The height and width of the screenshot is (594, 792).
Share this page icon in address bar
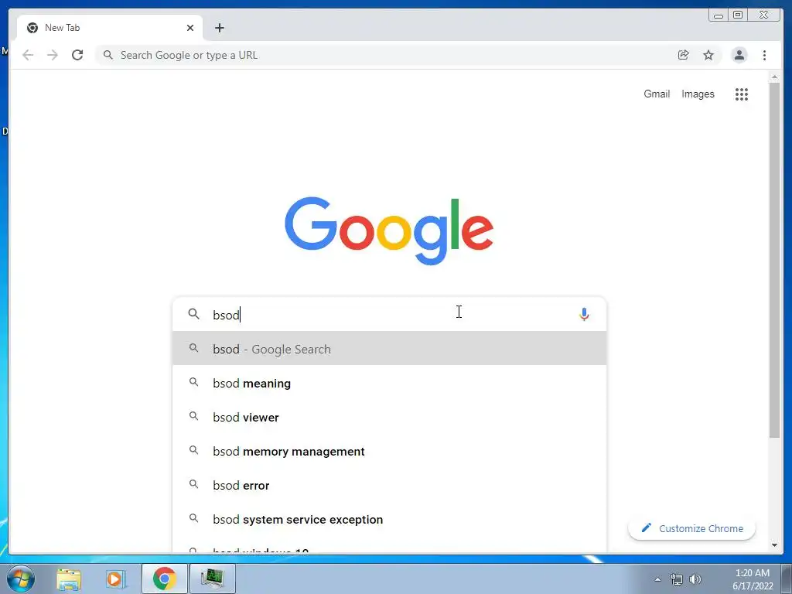[x=683, y=55]
